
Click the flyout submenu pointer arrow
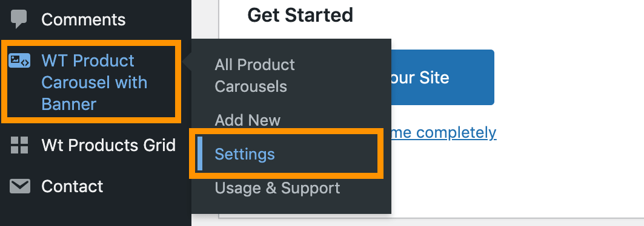tap(187, 62)
